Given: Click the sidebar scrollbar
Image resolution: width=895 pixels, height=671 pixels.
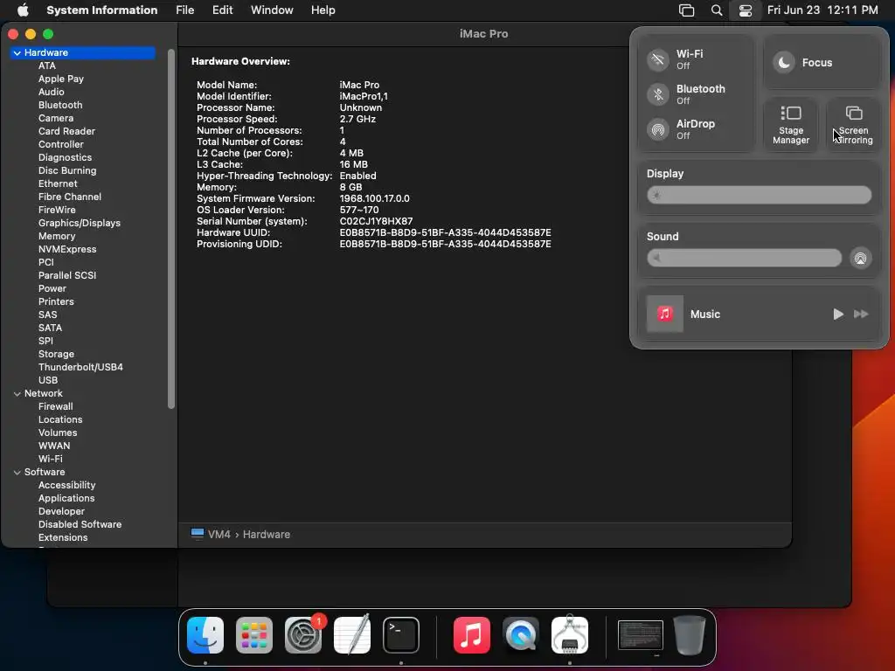Looking at the screenshot, I should tap(170, 229).
